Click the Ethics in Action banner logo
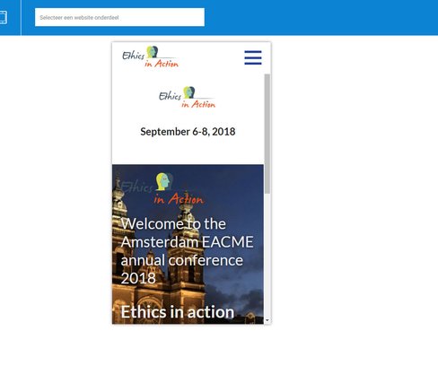Viewport: 438px width, 374px height. point(162,188)
